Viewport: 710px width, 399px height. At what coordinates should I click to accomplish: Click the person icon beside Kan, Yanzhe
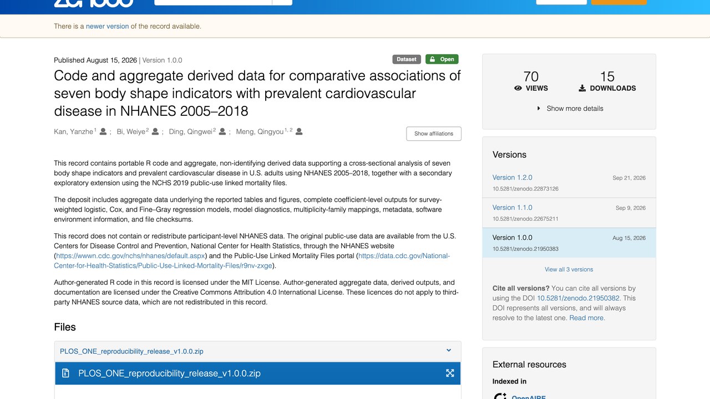[103, 132]
